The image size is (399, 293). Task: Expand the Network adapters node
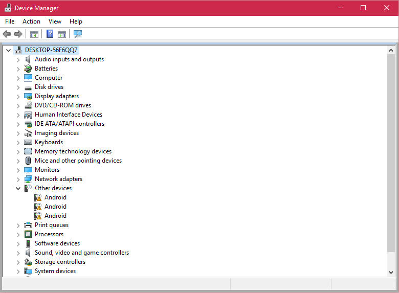tap(18, 179)
